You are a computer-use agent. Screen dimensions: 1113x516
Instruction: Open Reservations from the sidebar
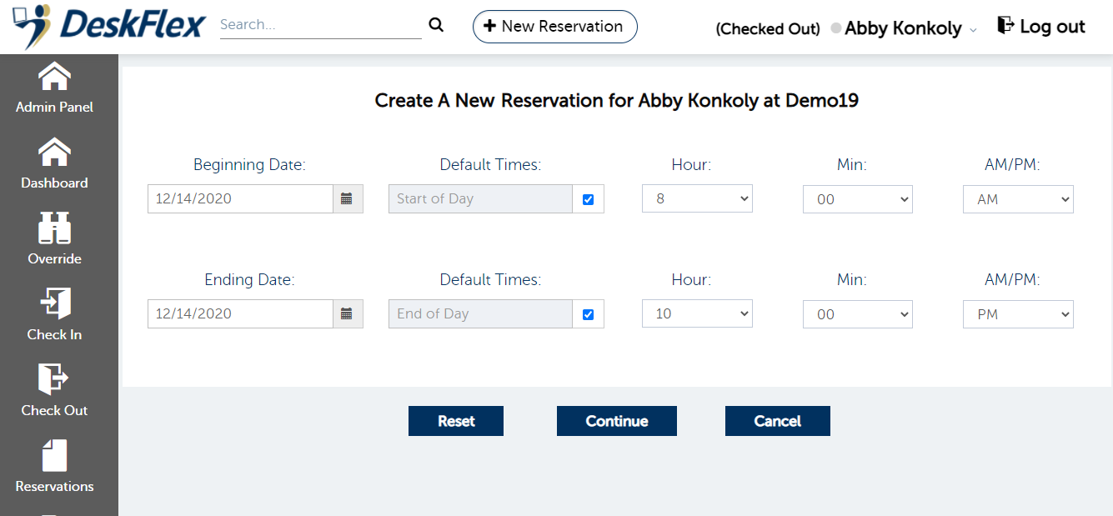click(x=54, y=456)
